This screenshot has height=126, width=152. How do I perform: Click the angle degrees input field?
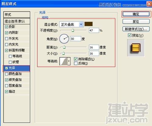pos(75,39)
